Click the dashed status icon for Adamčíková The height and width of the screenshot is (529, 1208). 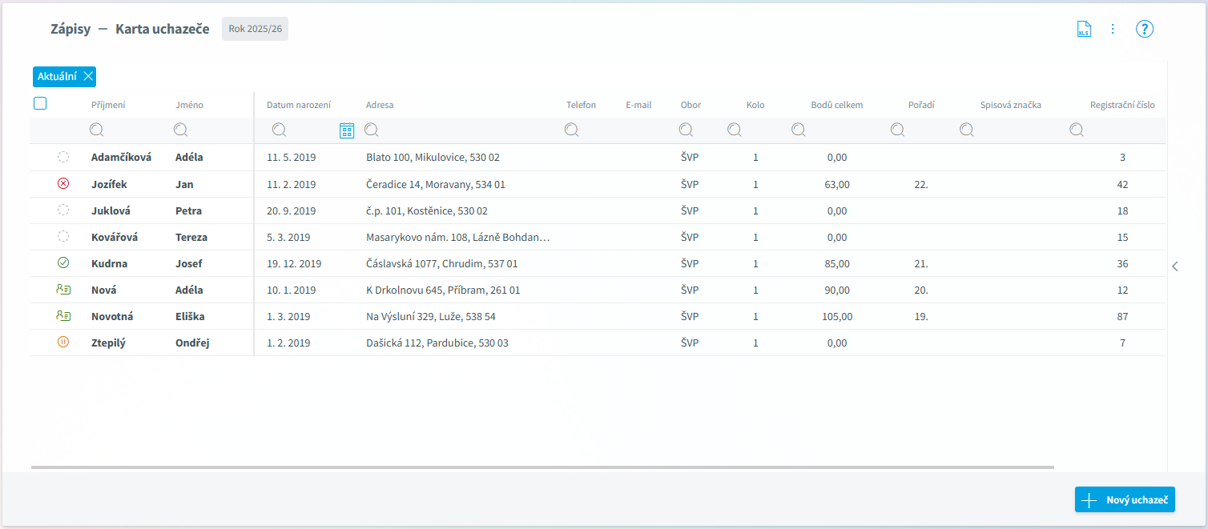[x=63, y=157]
